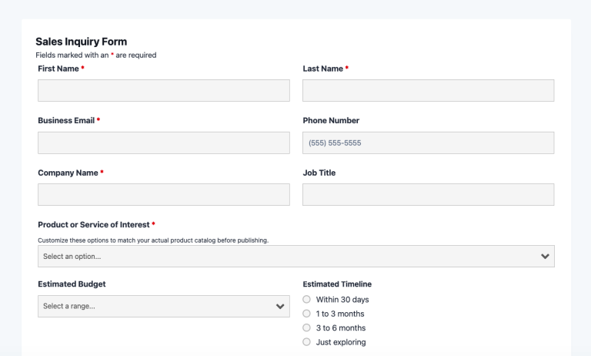591x356 pixels.
Task: Click the 'First Name' label
Action: (58, 69)
